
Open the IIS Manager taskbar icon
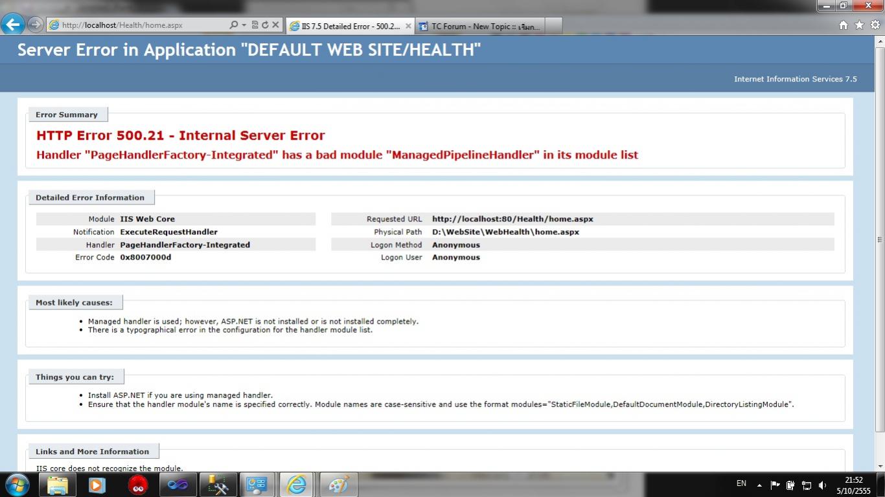(257, 484)
